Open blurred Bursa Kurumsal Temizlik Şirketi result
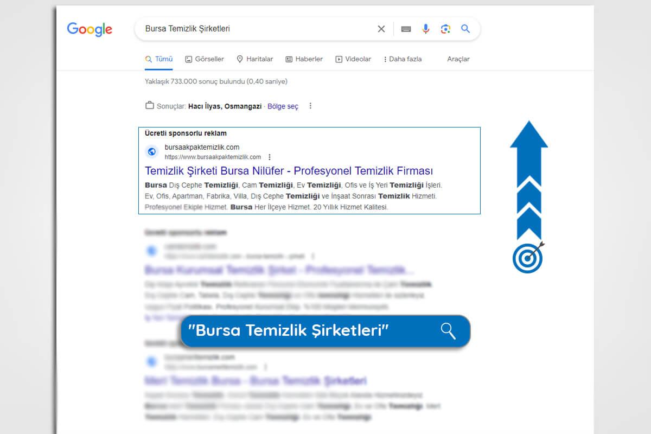651x434 pixels. click(279, 270)
